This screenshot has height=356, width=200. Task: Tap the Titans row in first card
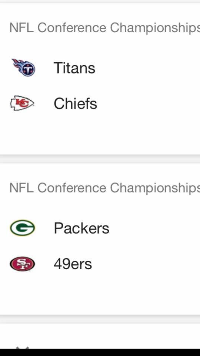(100, 67)
